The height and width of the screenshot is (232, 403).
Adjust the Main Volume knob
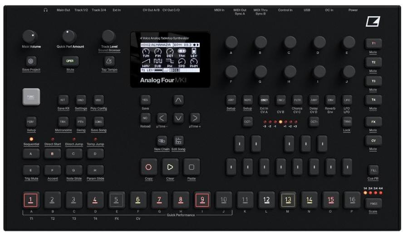(x=29, y=37)
